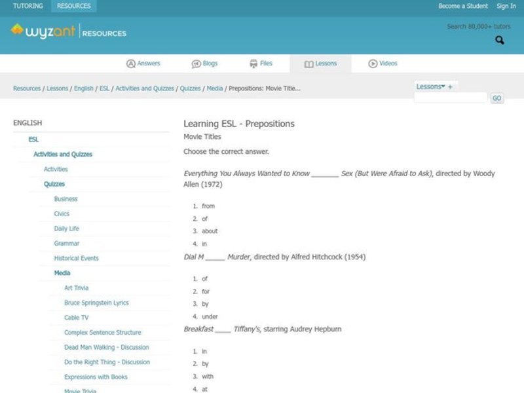Click into the lessons search text field
The width and height of the screenshot is (524, 393).
click(450, 98)
